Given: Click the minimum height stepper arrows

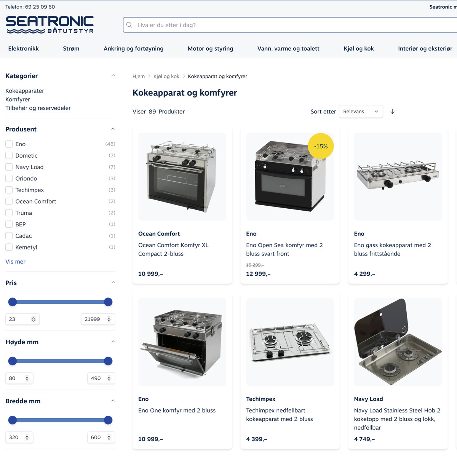Looking at the screenshot, I should (x=27, y=378).
